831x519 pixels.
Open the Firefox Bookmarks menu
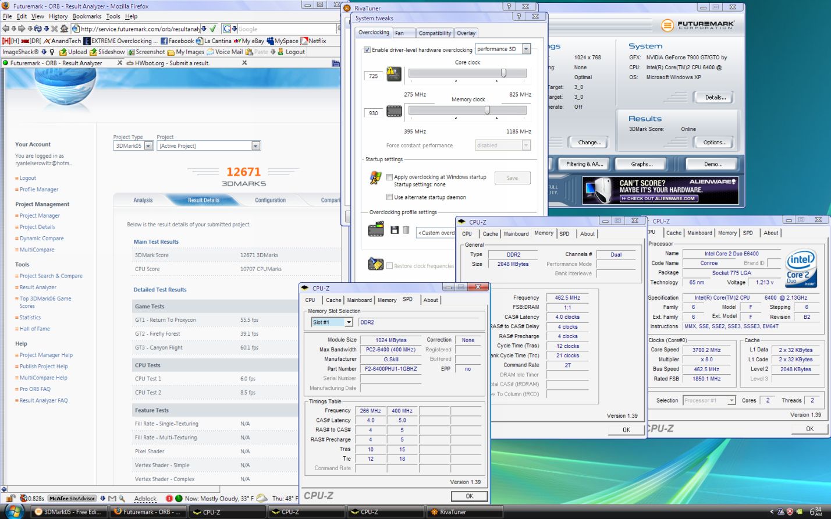pos(87,16)
